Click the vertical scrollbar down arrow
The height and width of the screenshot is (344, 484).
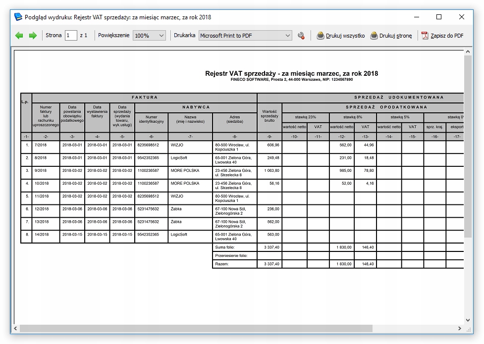468,320
